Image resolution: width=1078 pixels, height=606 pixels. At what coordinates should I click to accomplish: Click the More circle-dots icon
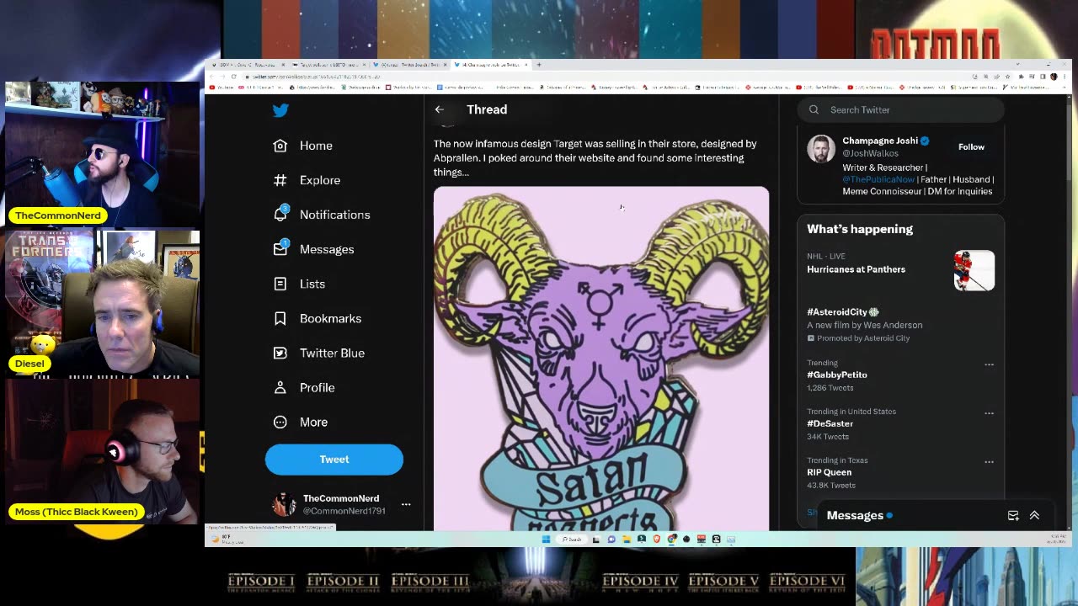tap(280, 422)
